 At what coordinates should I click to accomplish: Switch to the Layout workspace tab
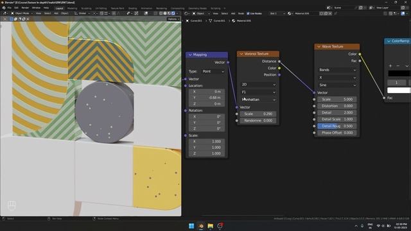(60, 8)
